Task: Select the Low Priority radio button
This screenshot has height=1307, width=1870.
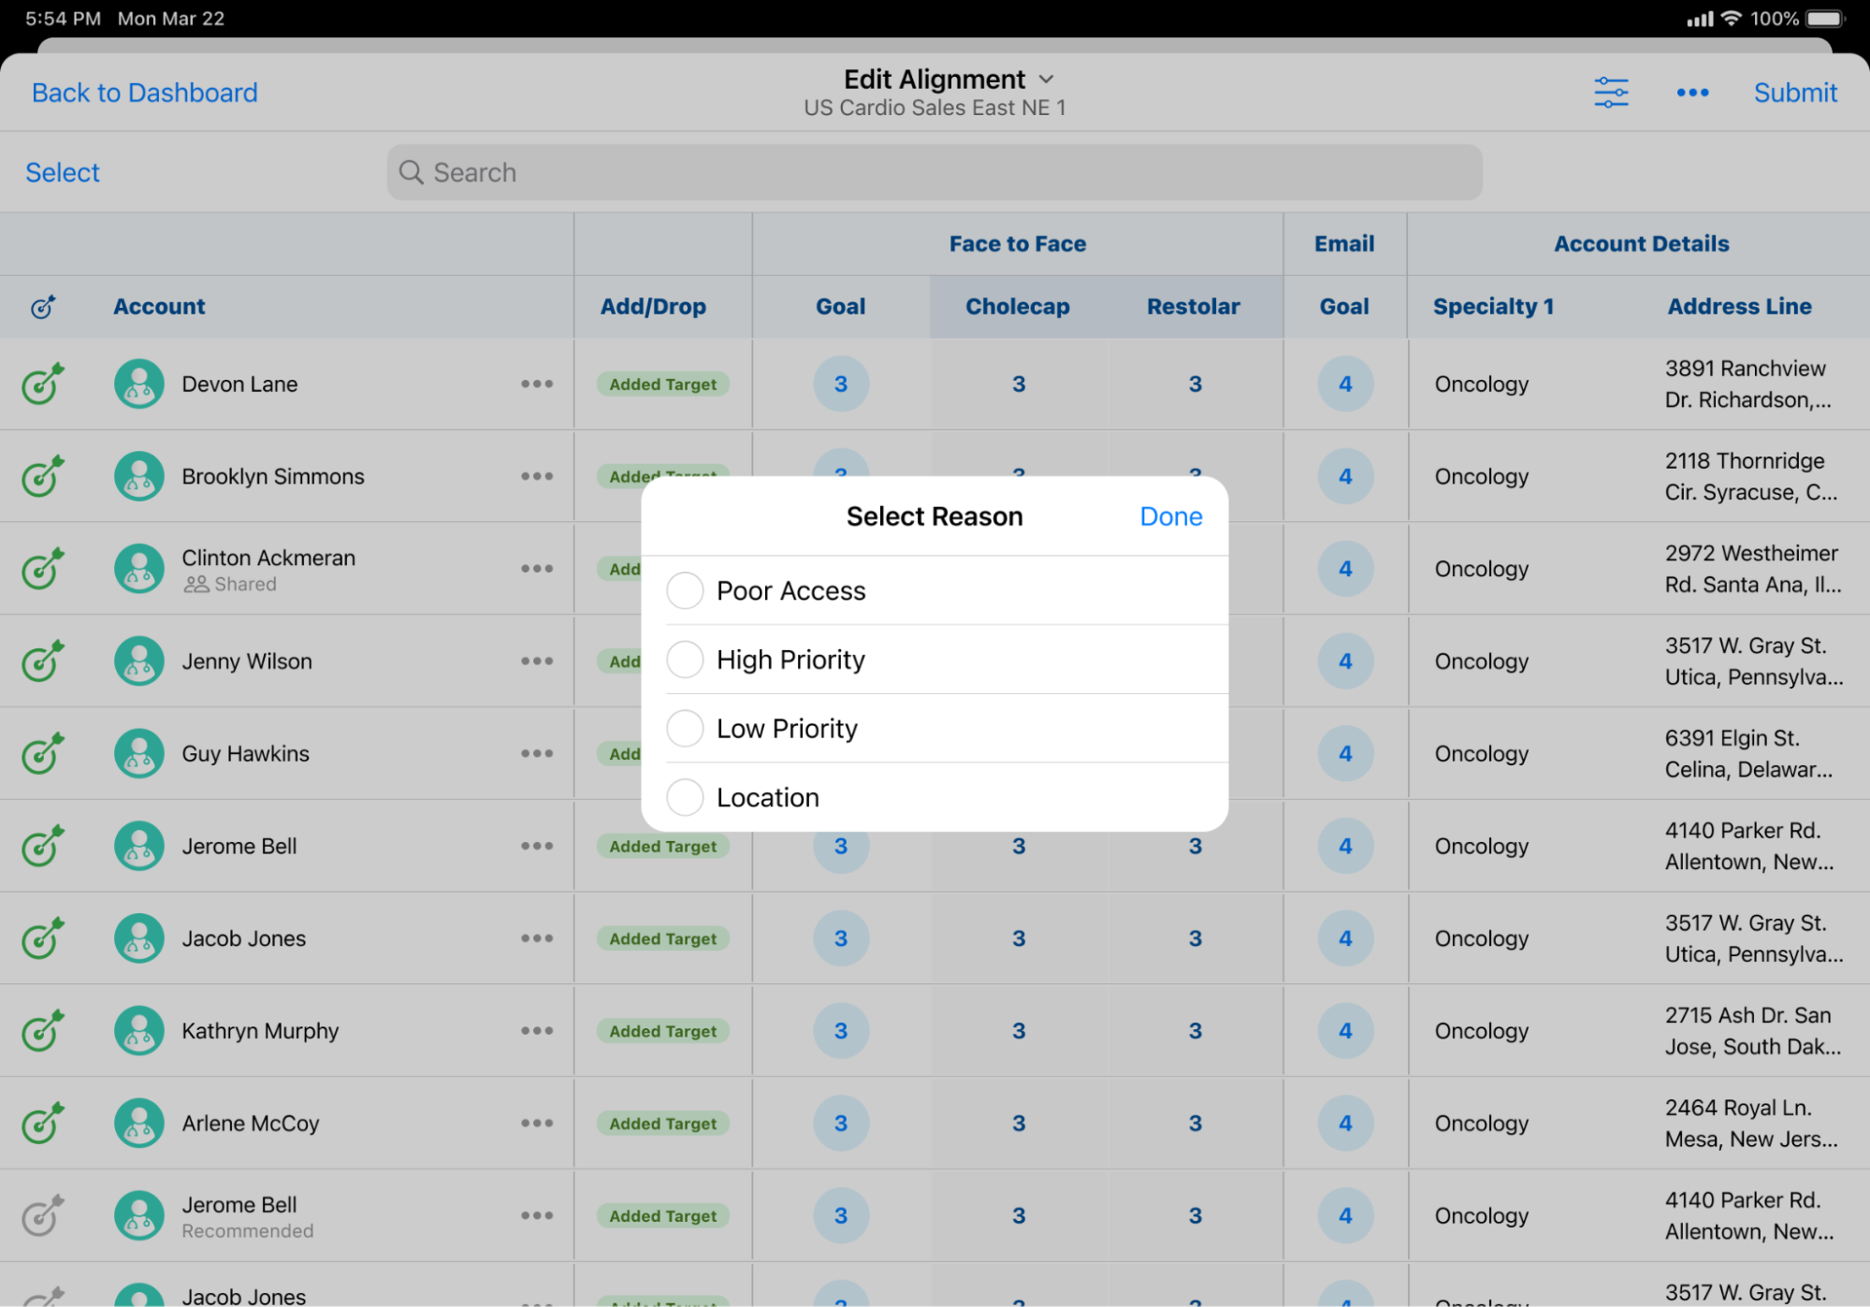Action: tap(685, 728)
